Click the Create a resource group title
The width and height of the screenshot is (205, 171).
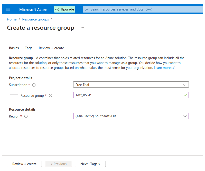click(41, 28)
